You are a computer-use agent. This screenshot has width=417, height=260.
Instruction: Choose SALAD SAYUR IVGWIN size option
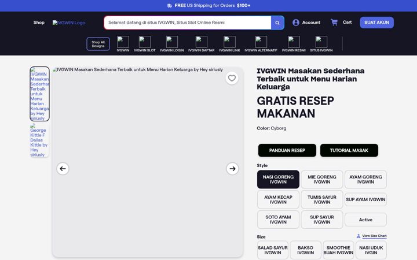273,250
